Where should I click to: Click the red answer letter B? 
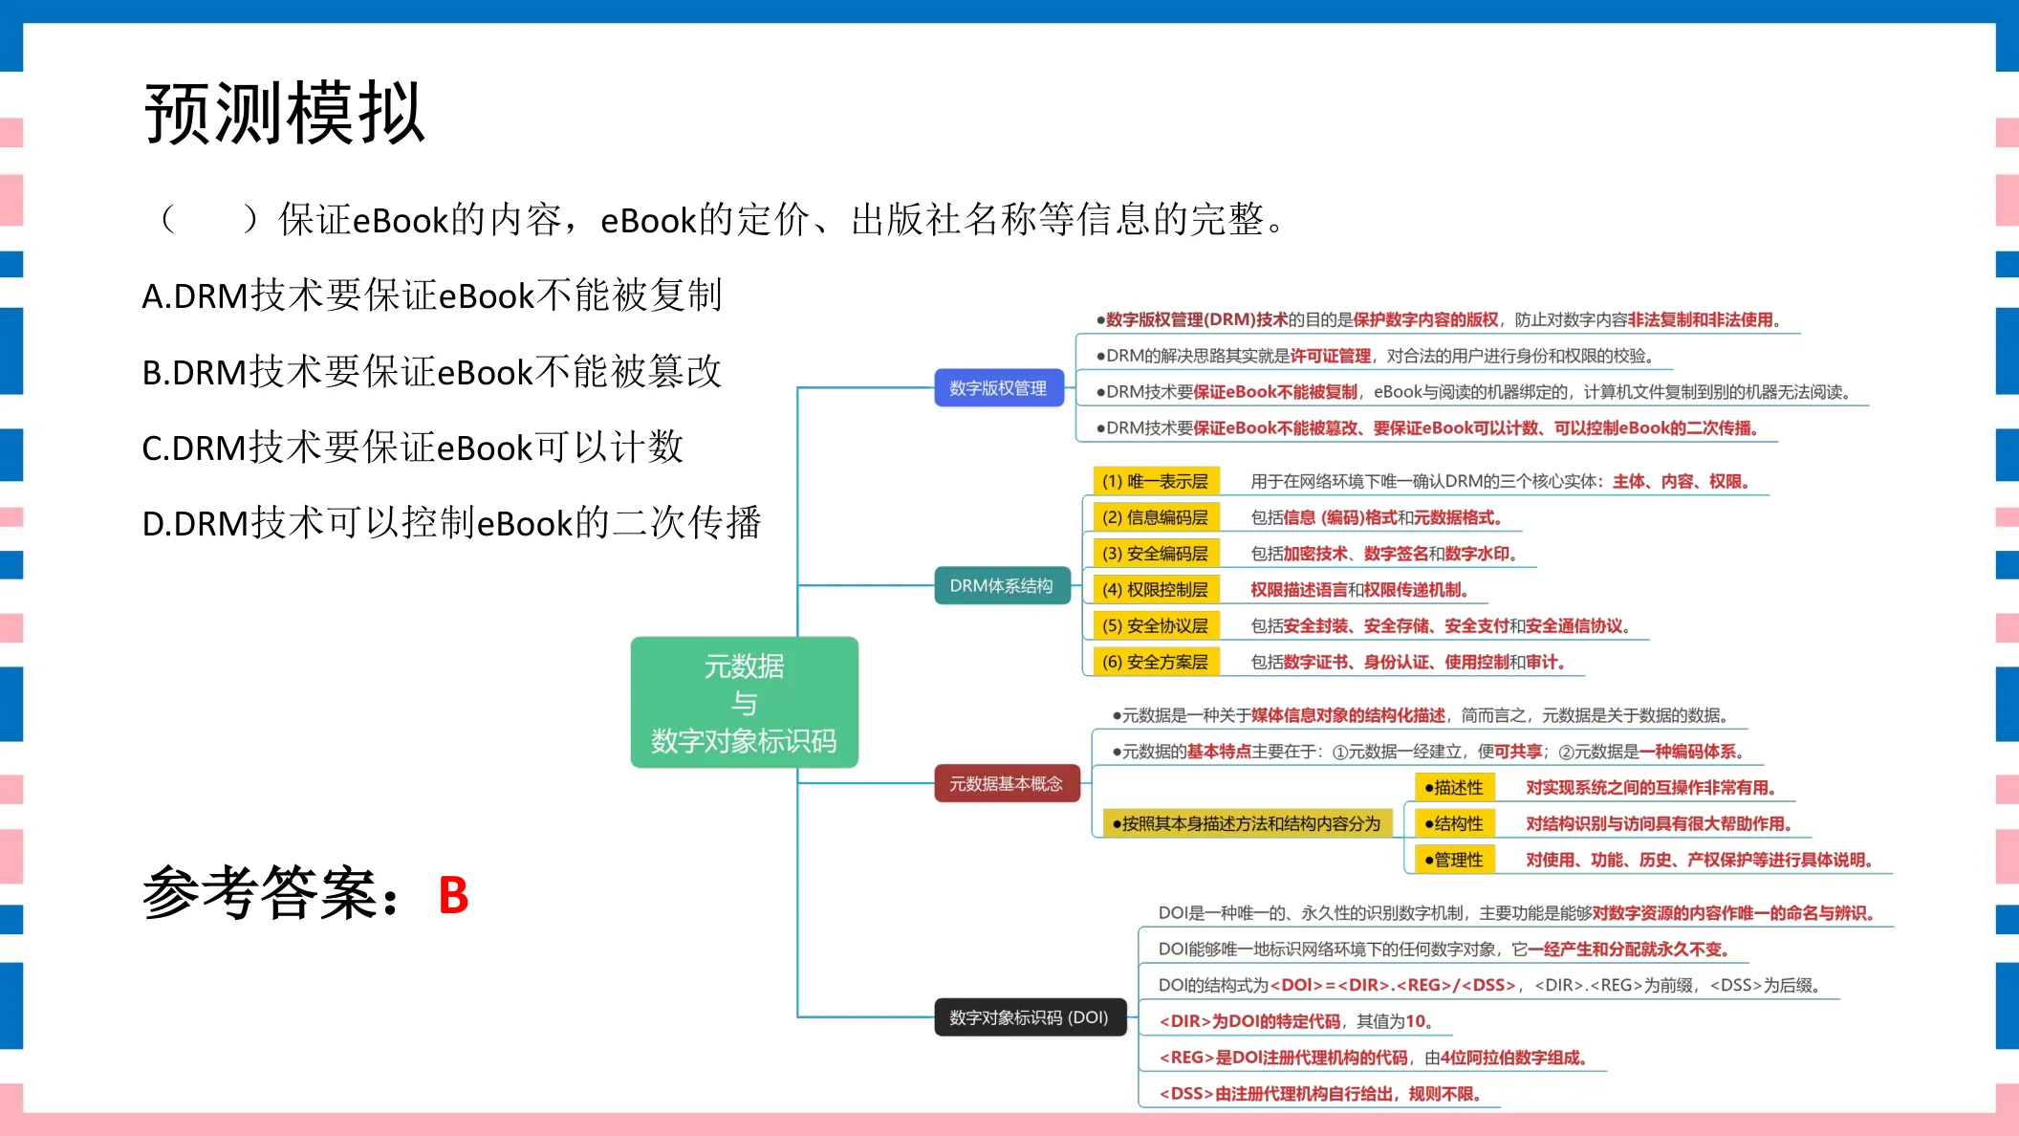point(453,896)
